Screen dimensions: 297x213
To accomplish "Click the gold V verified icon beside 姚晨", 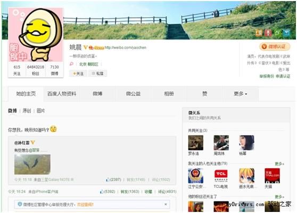I will 85,47.
